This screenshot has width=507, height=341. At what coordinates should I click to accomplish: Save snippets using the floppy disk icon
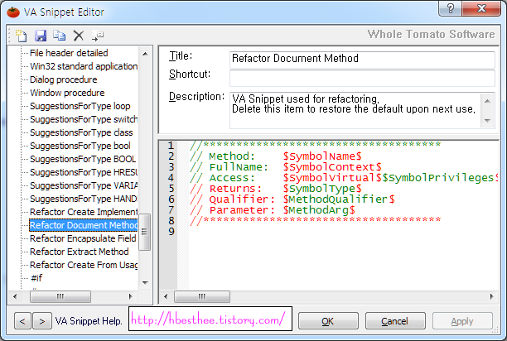point(41,36)
